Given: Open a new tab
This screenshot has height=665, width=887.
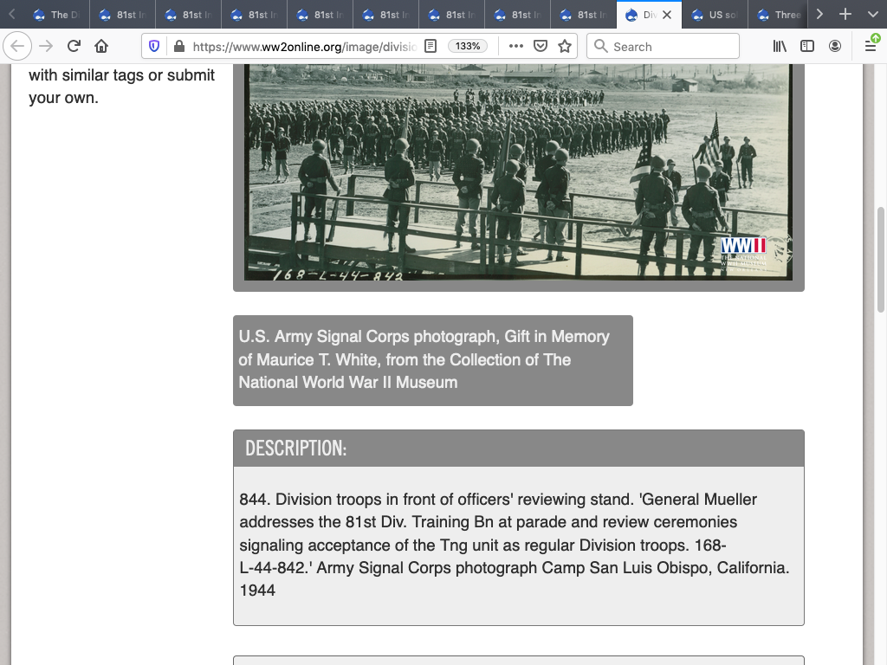Looking at the screenshot, I should click(845, 15).
